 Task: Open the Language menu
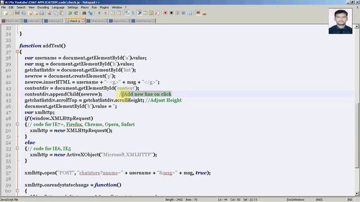tap(58, 7)
